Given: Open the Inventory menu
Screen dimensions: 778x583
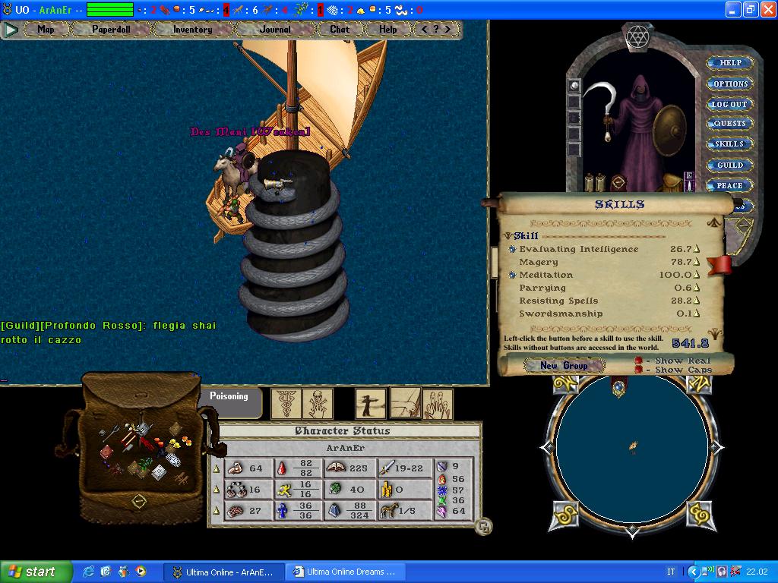Looking at the screenshot, I should [x=192, y=30].
